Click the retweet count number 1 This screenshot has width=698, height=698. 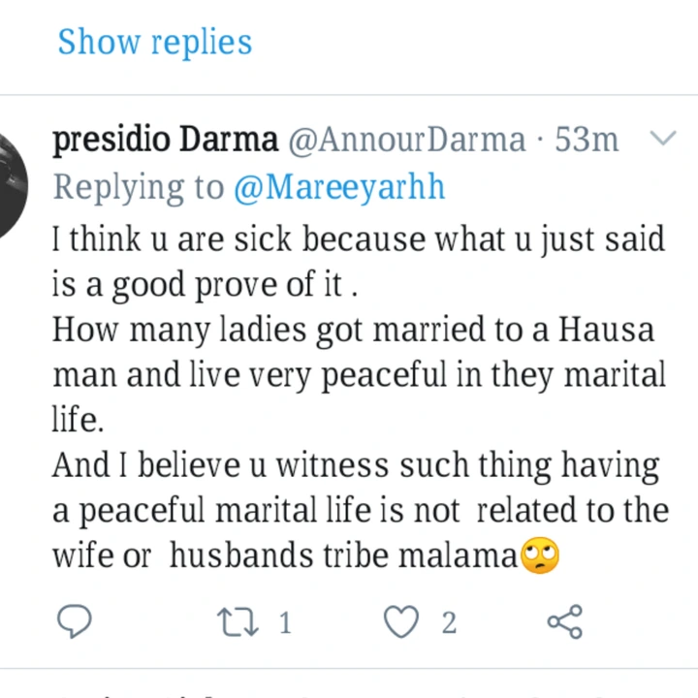[x=285, y=622]
